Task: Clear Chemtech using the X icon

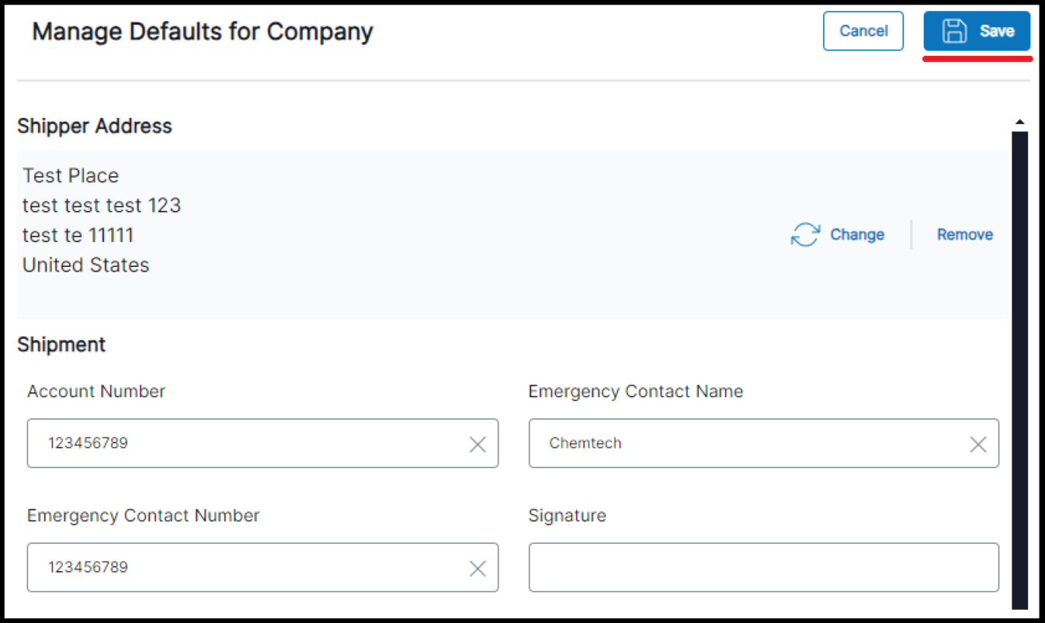Action: pos(977,443)
